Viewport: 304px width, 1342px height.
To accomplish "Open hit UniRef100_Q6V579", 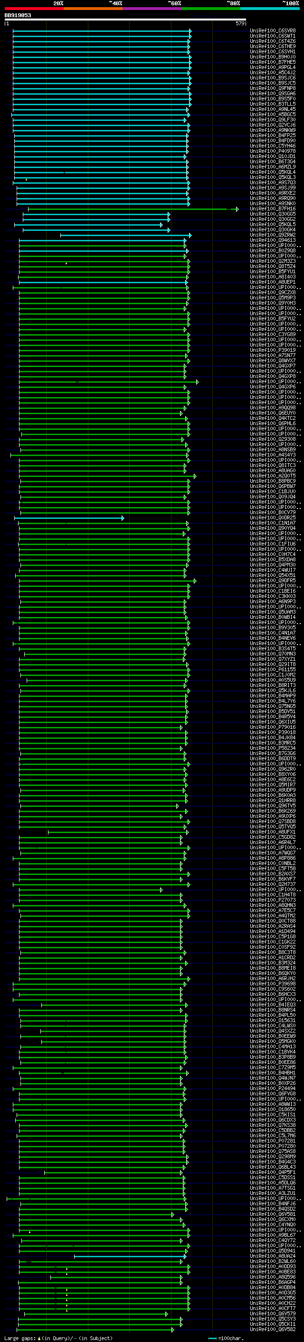I will [273, 1313].
